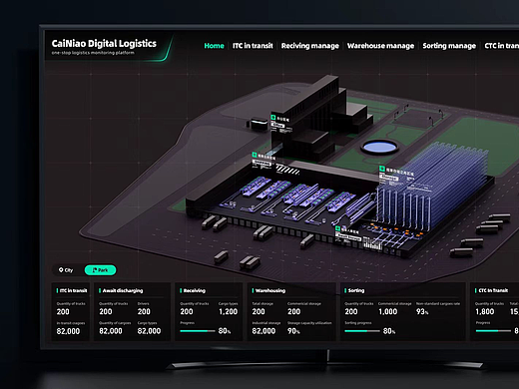Open the Reciving manage tab
Screen dimensions: 519x389
(x=310, y=46)
